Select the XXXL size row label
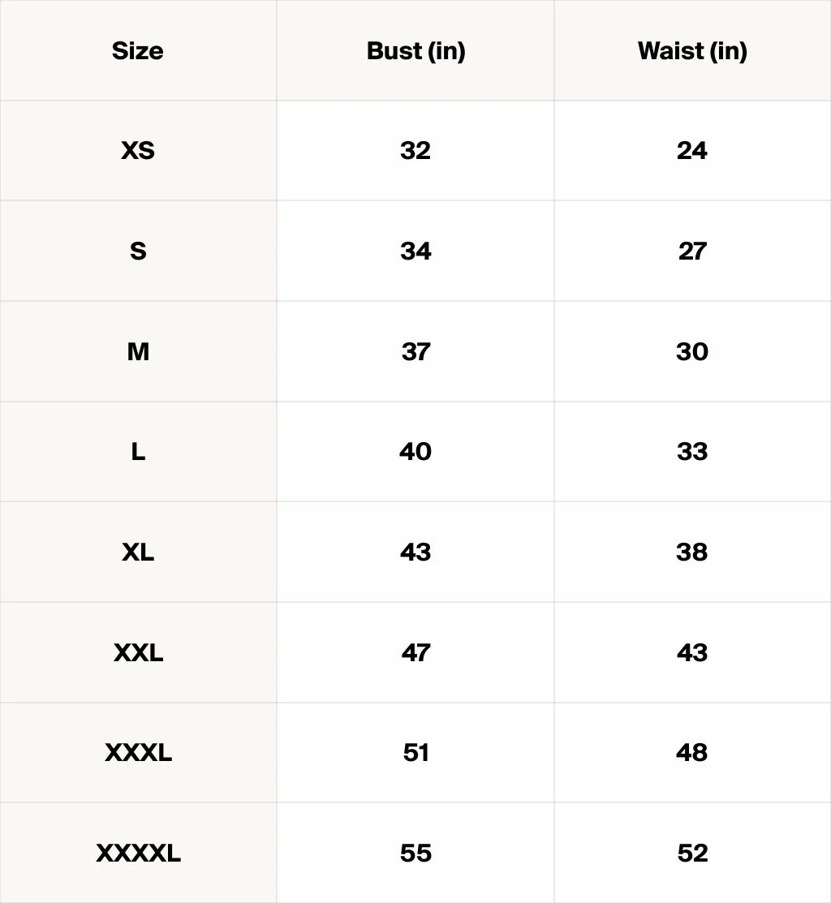Viewport: 831px width, 903px height. click(x=138, y=753)
